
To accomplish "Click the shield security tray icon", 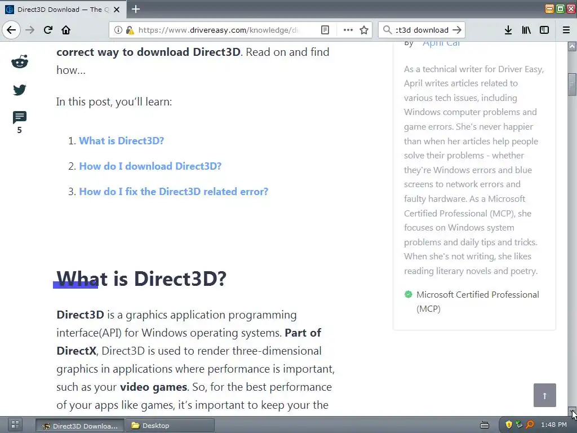I will [509, 425].
